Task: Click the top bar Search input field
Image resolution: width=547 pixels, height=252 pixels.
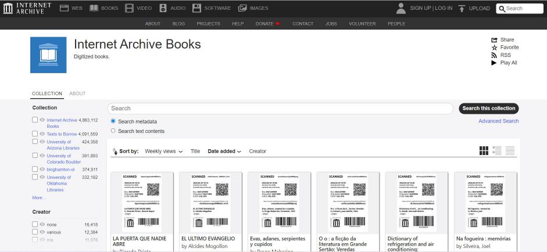Action: pos(520,8)
